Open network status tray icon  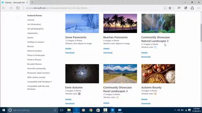coord(186,110)
